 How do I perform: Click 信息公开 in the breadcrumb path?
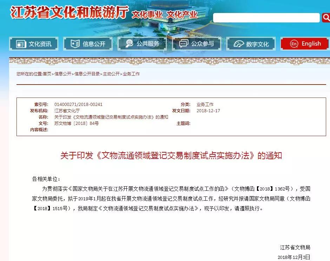point(63,74)
